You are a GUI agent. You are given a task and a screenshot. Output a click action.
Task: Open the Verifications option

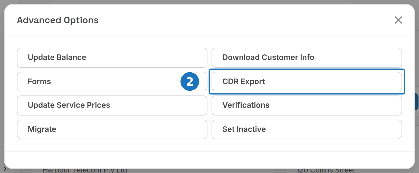[x=307, y=105]
